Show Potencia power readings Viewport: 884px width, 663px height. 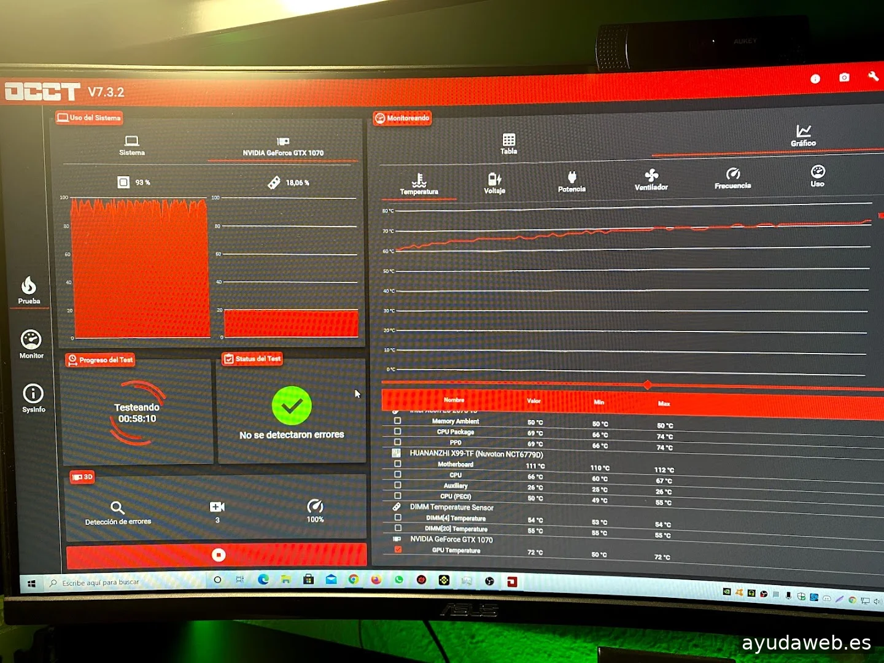(572, 182)
